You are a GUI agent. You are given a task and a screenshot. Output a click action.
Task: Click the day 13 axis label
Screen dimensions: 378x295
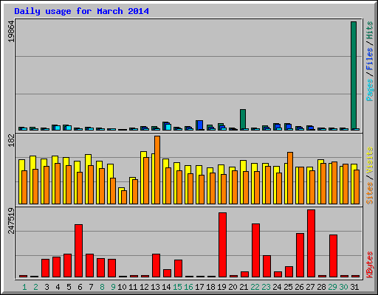click(155, 287)
